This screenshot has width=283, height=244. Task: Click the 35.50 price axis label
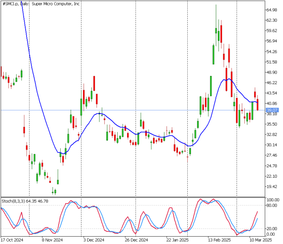click(272, 124)
